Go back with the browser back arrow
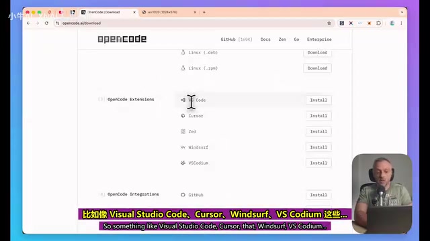430x241 pixels. tap(28, 23)
